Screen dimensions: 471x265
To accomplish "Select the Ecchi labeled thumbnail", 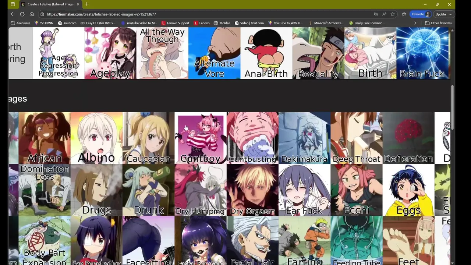I will point(356,190).
